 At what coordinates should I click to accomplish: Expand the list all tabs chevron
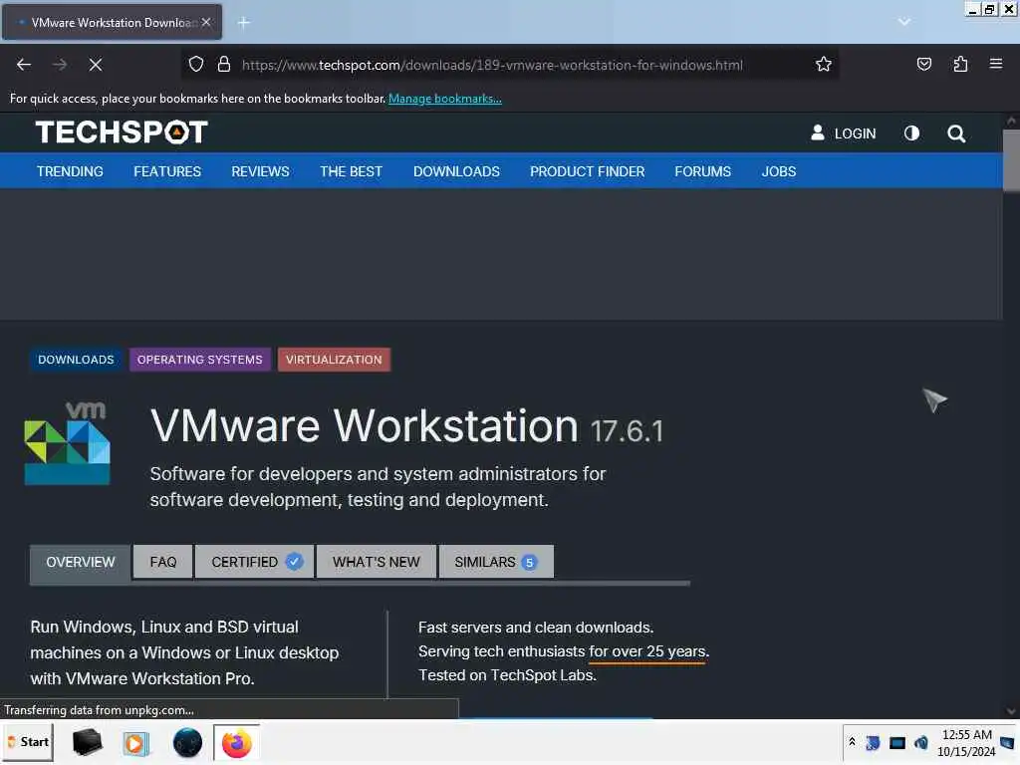coord(903,22)
